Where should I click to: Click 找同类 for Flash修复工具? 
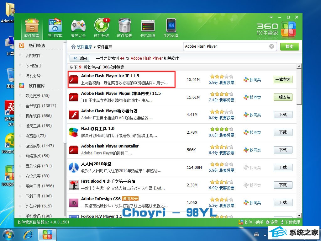click(252, 132)
